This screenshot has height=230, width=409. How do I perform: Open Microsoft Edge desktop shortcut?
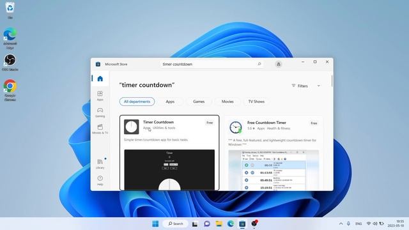point(10,38)
